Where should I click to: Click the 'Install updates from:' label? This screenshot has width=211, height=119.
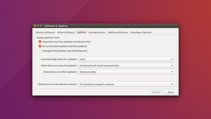[x=48, y=38]
